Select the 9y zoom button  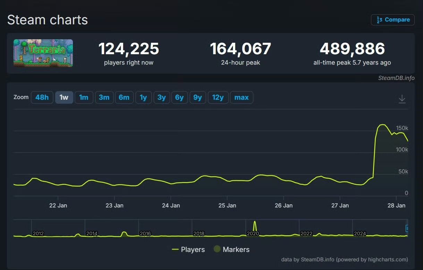click(x=197, y=97)
